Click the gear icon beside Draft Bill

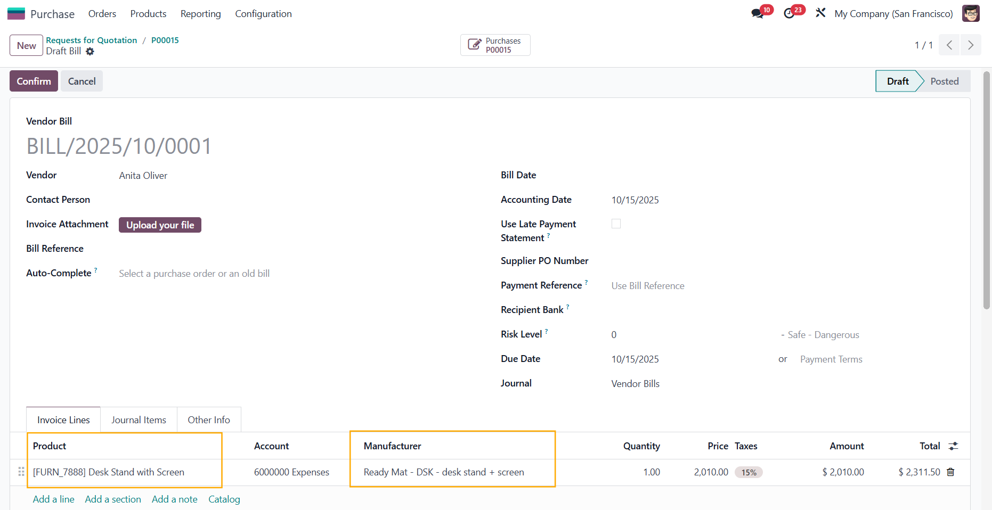pos(90,52)
